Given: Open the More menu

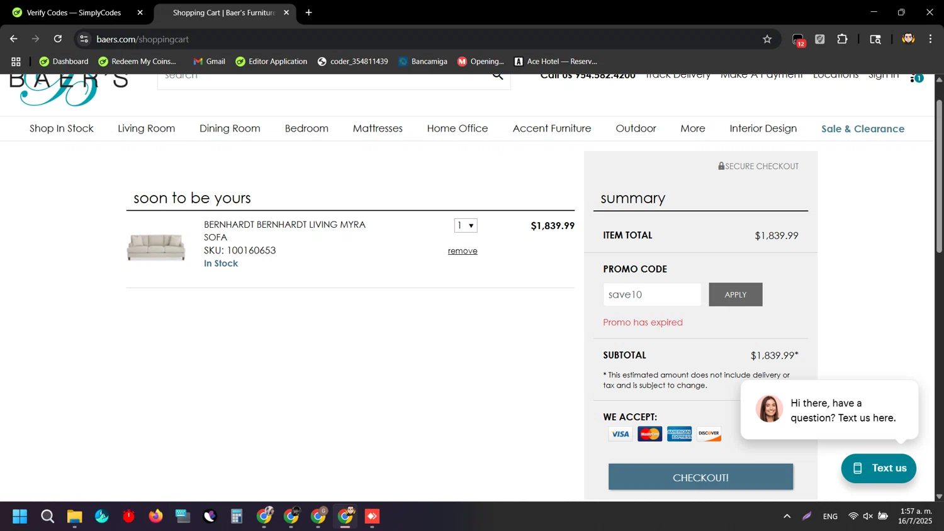Looking at the screenshot, I should (693, 128).
